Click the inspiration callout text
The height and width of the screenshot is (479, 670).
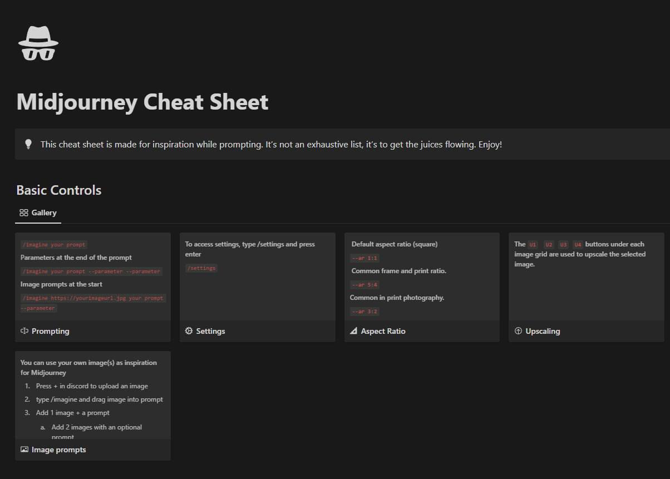pos(271,145)
